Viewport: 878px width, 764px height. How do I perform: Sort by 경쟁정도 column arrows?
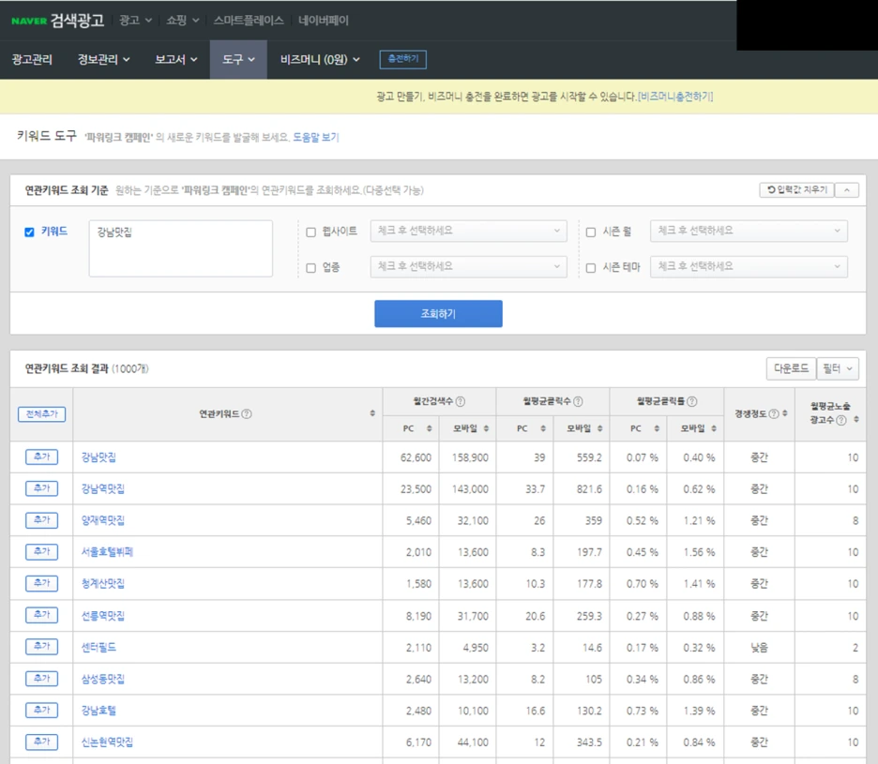tap(785, 413)
